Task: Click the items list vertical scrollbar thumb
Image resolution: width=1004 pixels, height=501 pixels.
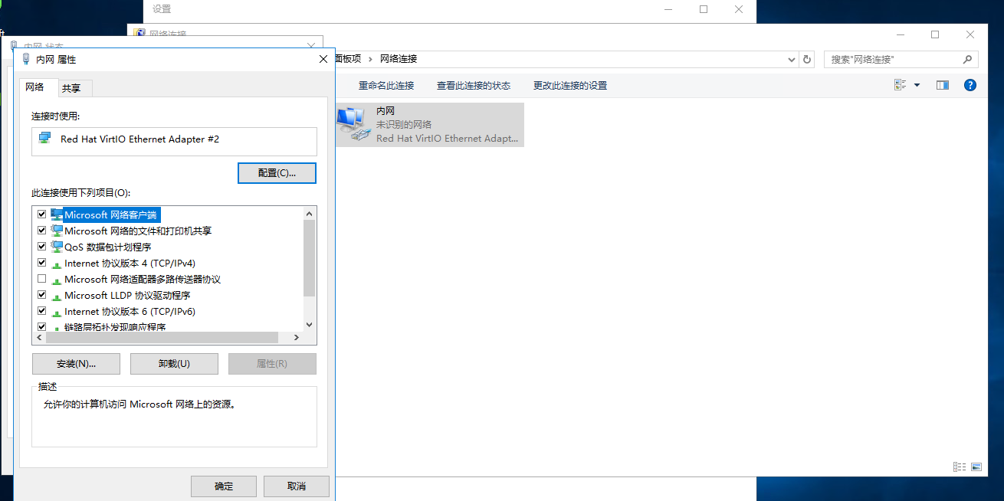Action: [x=310, y=258]
